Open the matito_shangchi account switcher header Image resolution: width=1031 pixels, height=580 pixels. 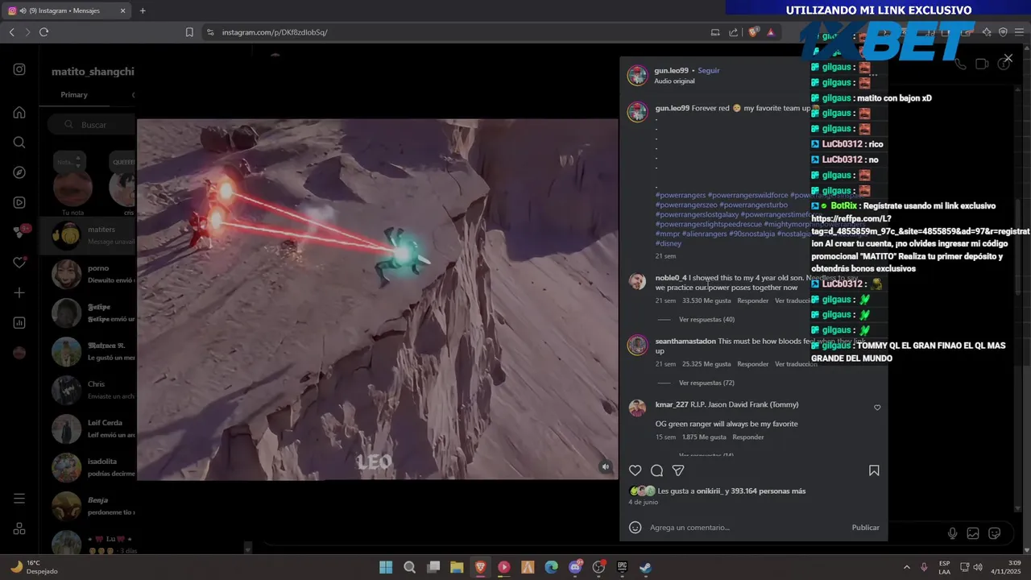point(93,72)
